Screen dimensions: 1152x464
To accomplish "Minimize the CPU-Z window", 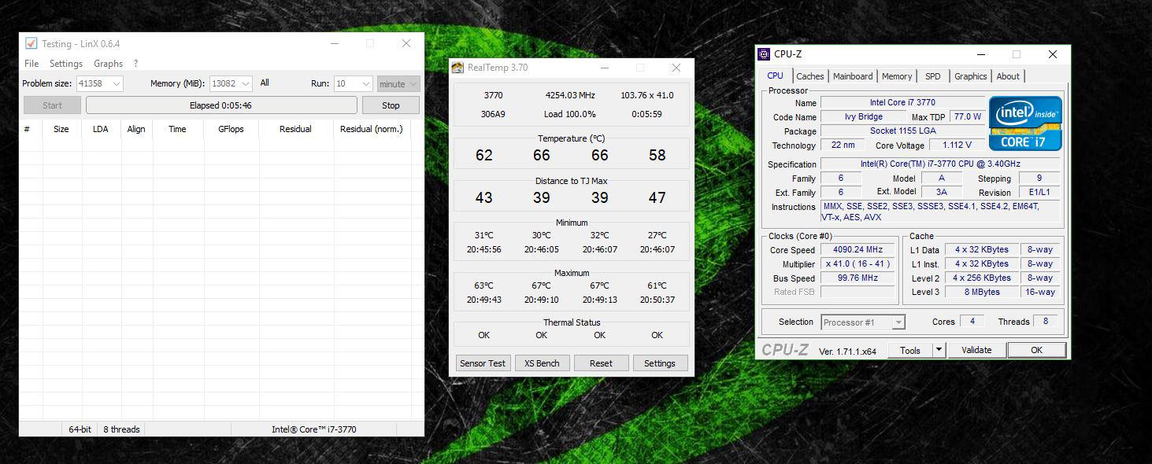I will tap(980, 54).
